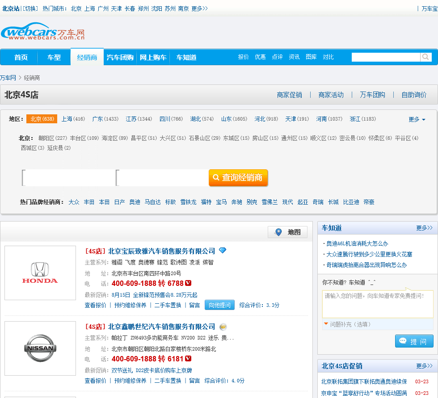Open the Nissan dealer logo thumbnail
The width and height of the screenshot is (438, 398).
(x=40, y=348)
